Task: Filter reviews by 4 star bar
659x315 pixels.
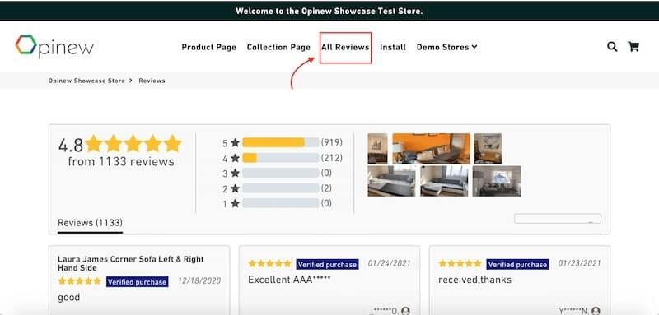Action: click(281, 158)
